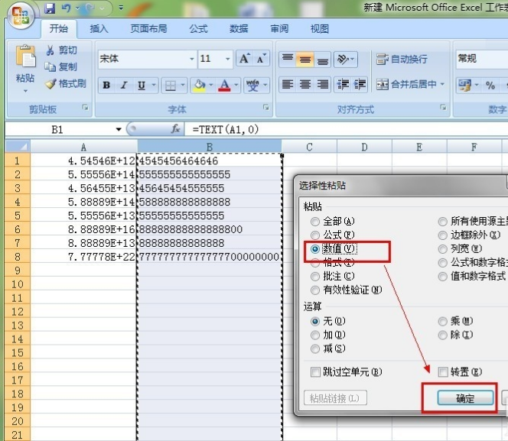
Task: Select row 8 header
Action: click(18, 257)
